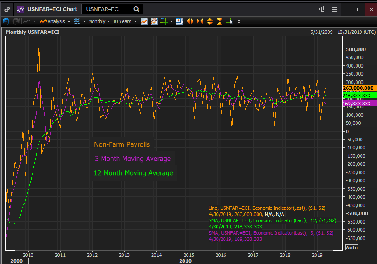Click the link chain icon in title bar
The height and width of the screenshot is (264, 377).
click(x=7, y=9)
